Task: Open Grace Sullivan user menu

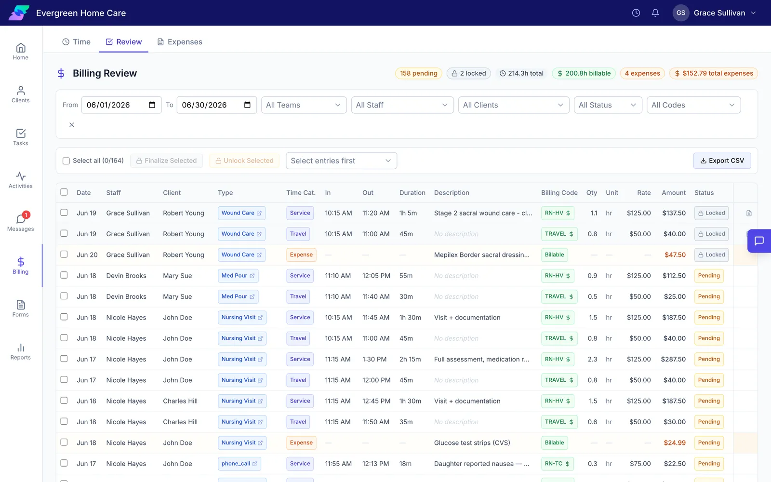Action: coord(715,13)
